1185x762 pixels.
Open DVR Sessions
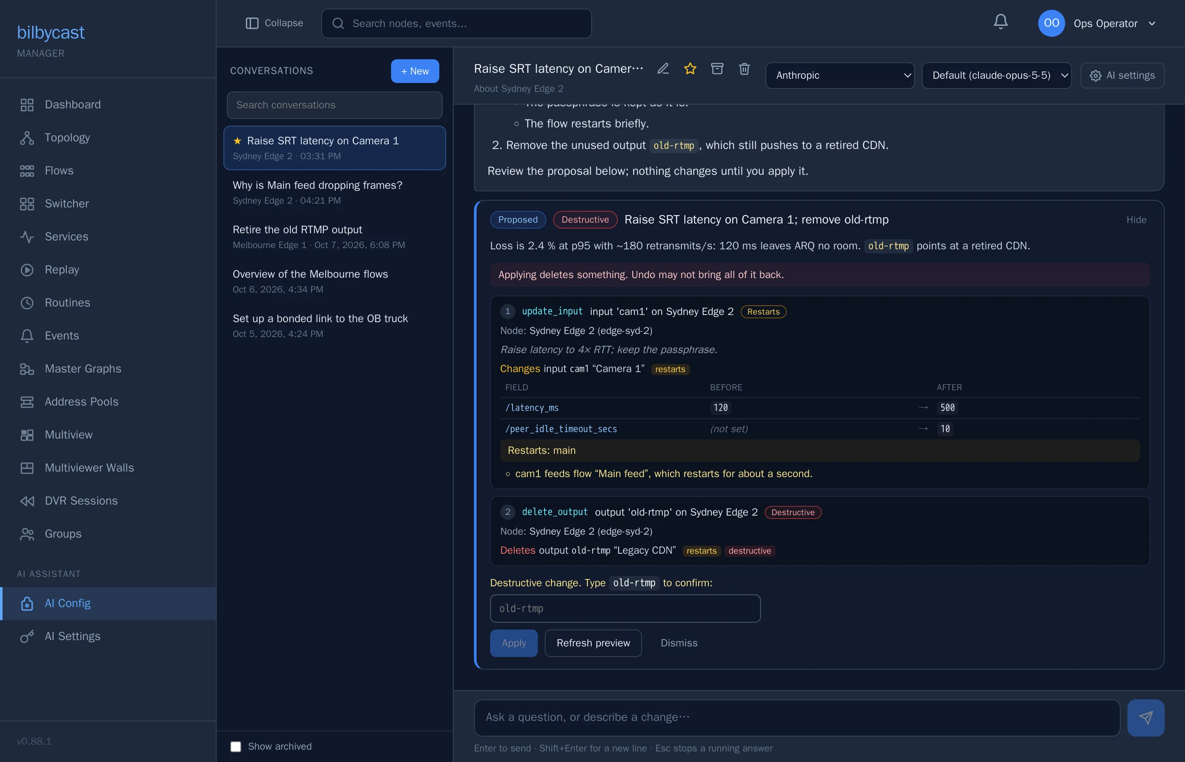[x=108, y=501]
